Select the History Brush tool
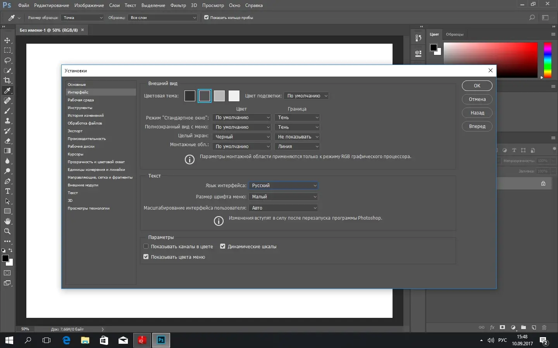This screenshot has width=558, height=348. [7, 131]
